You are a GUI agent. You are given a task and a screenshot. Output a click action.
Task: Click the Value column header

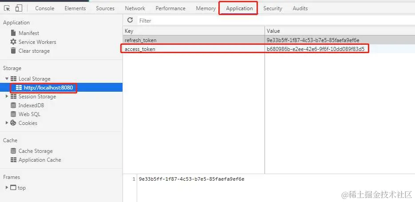pos(340,31)
